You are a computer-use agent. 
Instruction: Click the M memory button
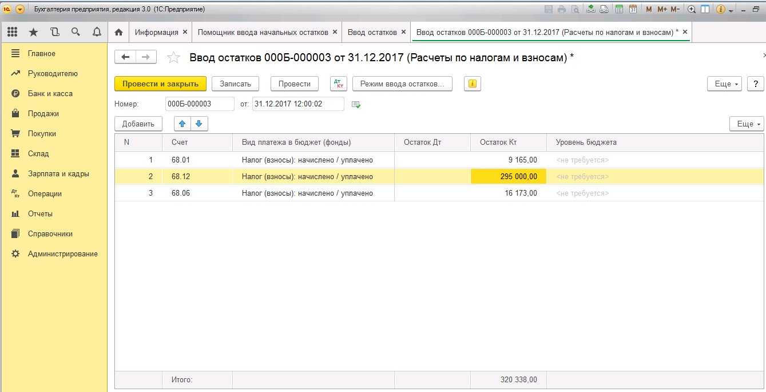tap(649, 9)
